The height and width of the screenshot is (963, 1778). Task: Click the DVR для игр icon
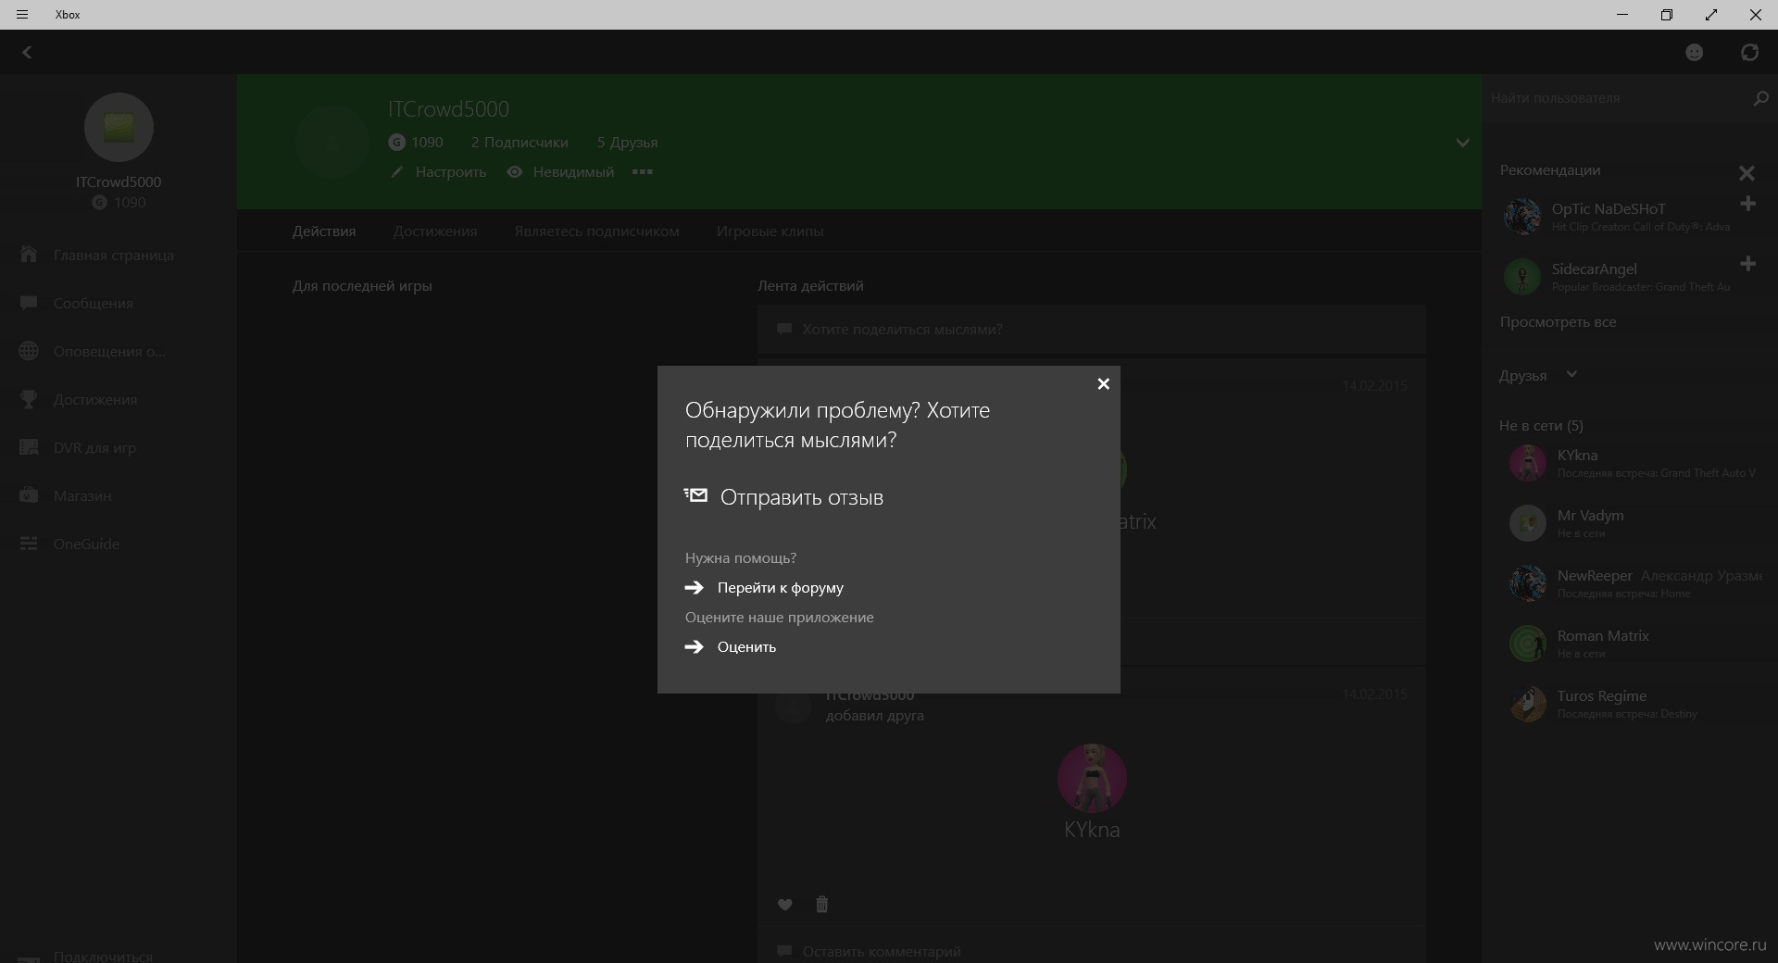pyautogui.click(x=29, y=447)
